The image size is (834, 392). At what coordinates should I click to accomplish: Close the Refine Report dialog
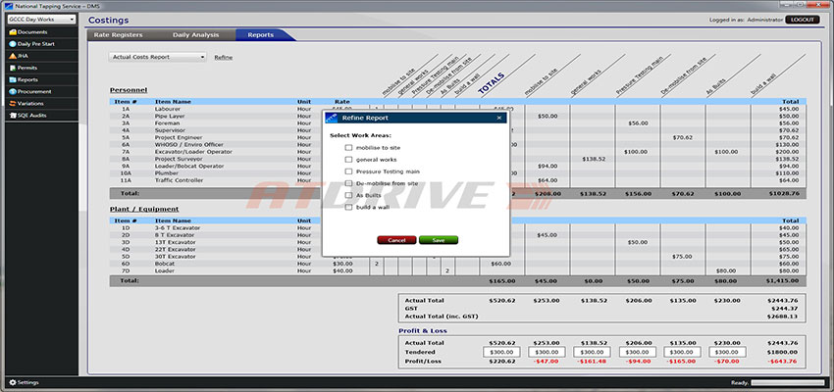coord(498,118)
